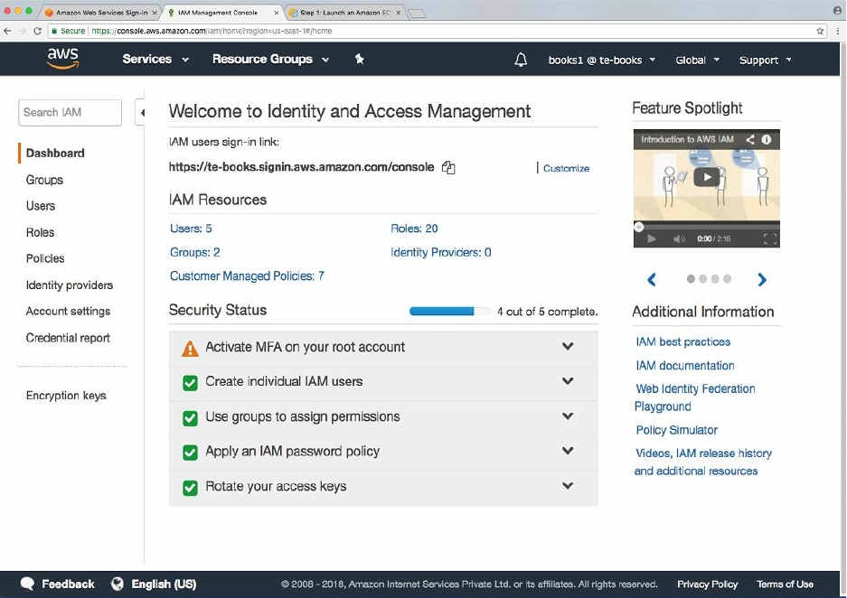847x598 pixels.
Task: Expand the Activate MFA on root account row
Action: (568, 347)
